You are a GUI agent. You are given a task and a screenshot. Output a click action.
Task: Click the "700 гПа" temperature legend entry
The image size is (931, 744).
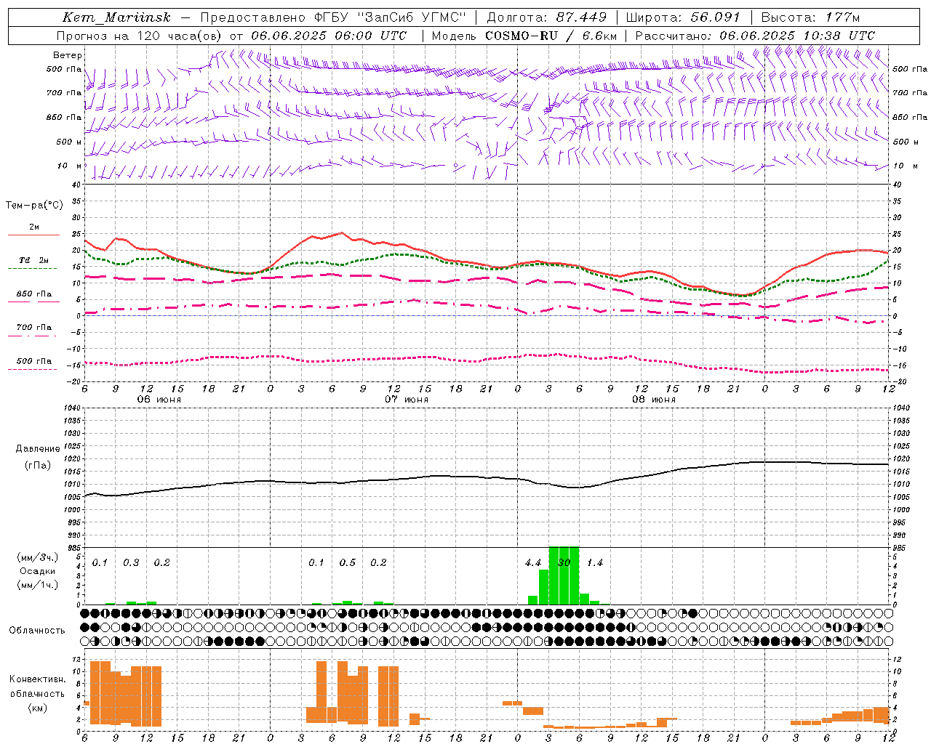(x=34, y=328)
